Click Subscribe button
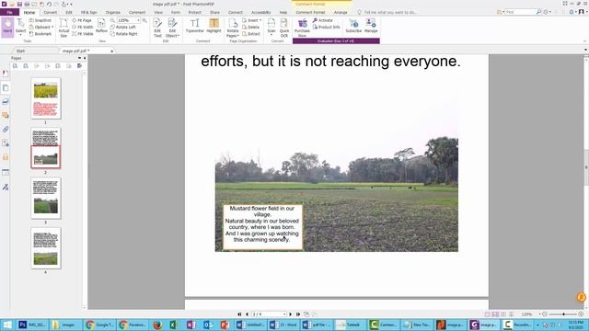Screen dimensions: 589x331 [x=353, y=27]
